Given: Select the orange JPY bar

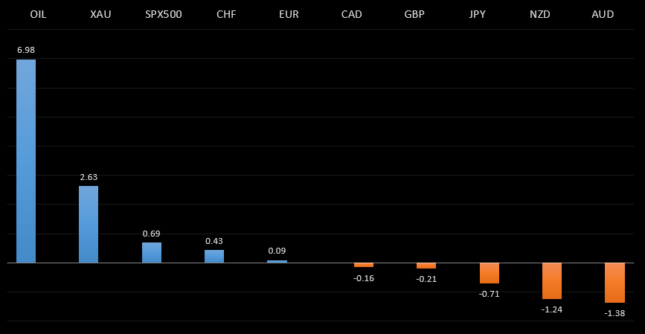Looking at the screenshot, I should click(490, 273).
